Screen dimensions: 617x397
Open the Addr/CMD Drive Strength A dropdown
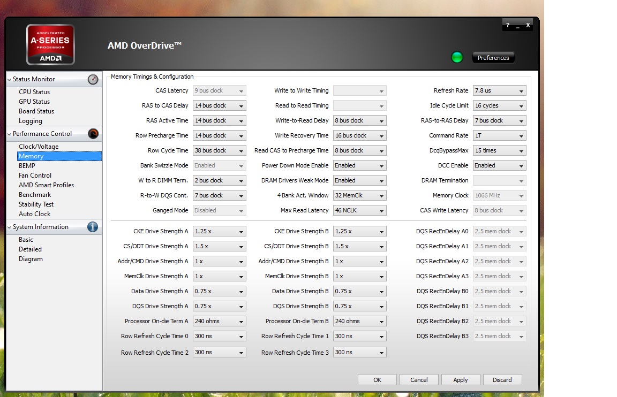(219, 261)
